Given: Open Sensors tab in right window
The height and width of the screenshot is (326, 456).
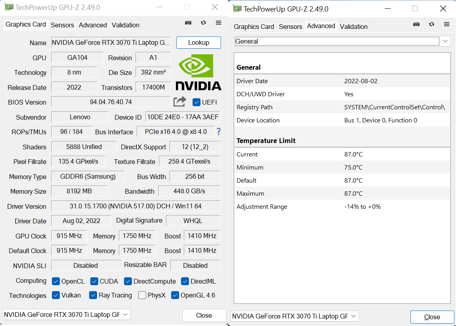Looking at the screenshot, I should click(290, 27).
